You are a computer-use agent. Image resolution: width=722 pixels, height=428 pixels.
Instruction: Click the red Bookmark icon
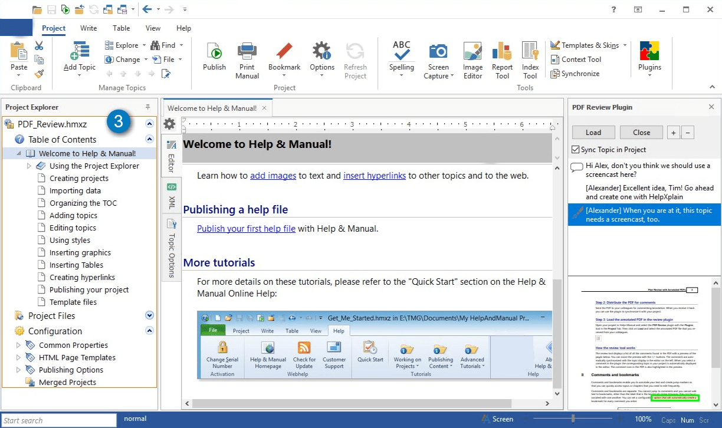click(x=284, y=51)
